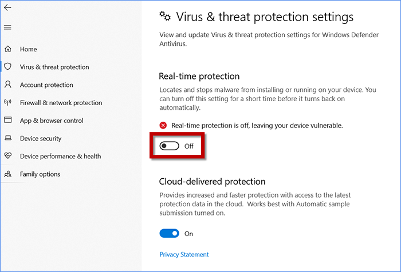Open the Privacy Statement link

pos(184,255)
